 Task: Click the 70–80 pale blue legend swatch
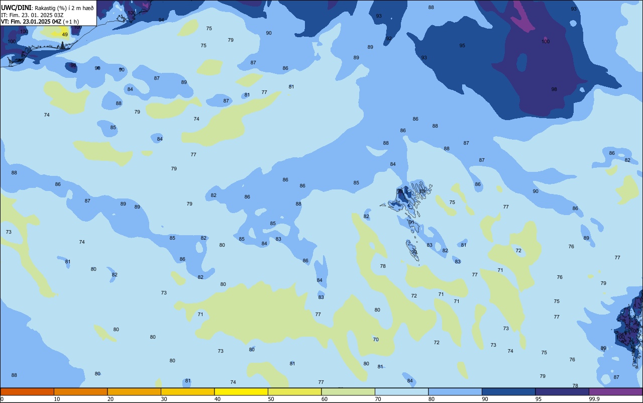point(401,391)
